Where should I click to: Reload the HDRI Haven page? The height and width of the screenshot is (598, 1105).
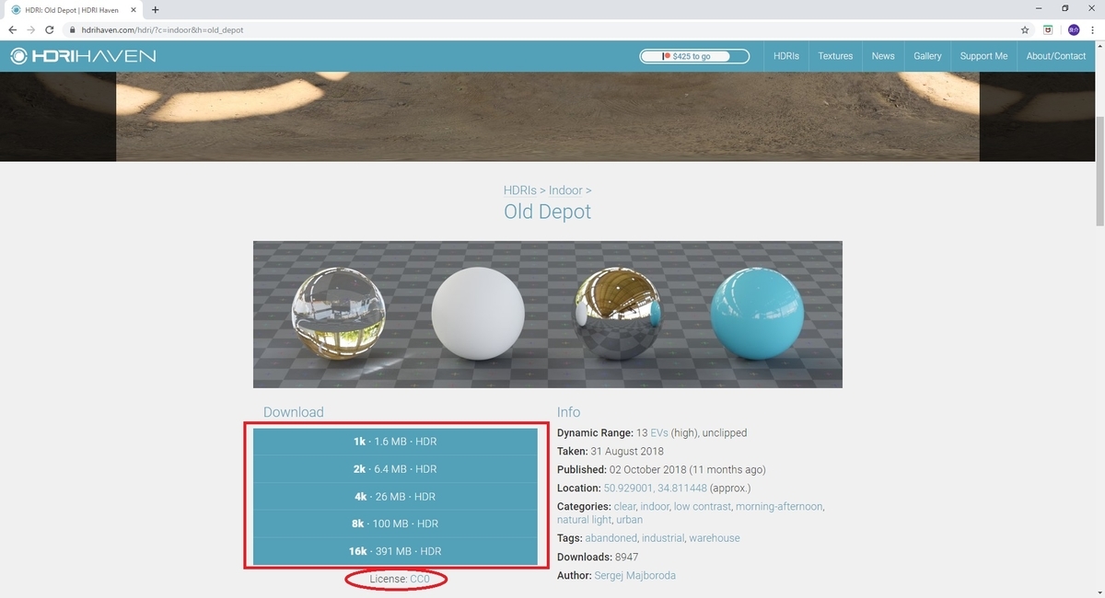(50, 29)
